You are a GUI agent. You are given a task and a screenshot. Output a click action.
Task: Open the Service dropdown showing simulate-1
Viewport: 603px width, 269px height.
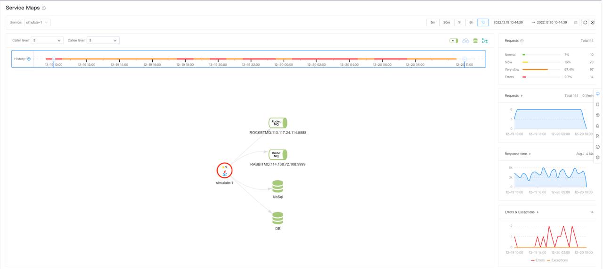pos(37,23)
